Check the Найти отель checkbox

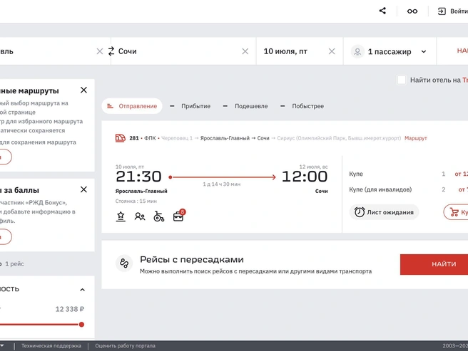pos(402,80)
